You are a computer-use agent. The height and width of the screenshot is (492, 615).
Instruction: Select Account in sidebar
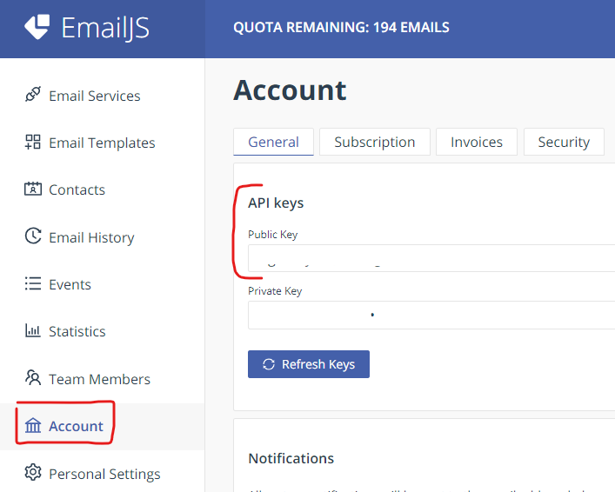tap(76, 426)
